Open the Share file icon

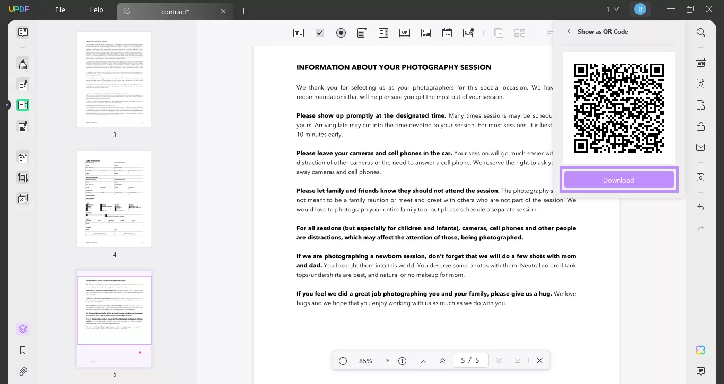pyautogui.click(x=701, y=126)
